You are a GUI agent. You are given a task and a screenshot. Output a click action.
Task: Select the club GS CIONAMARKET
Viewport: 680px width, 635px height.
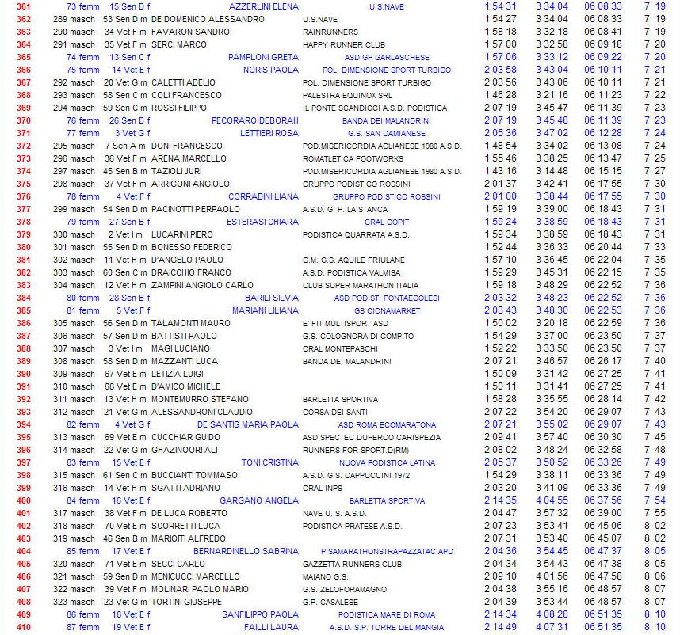point(387,311)
